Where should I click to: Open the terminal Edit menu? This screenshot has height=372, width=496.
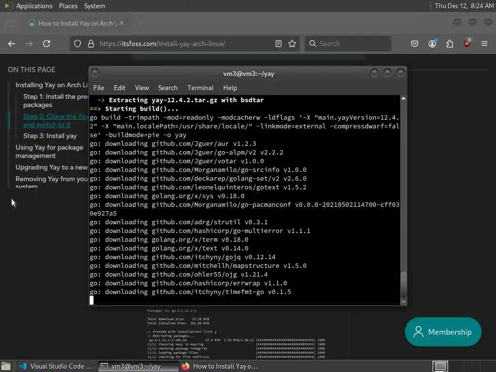[x=120, y=88]
